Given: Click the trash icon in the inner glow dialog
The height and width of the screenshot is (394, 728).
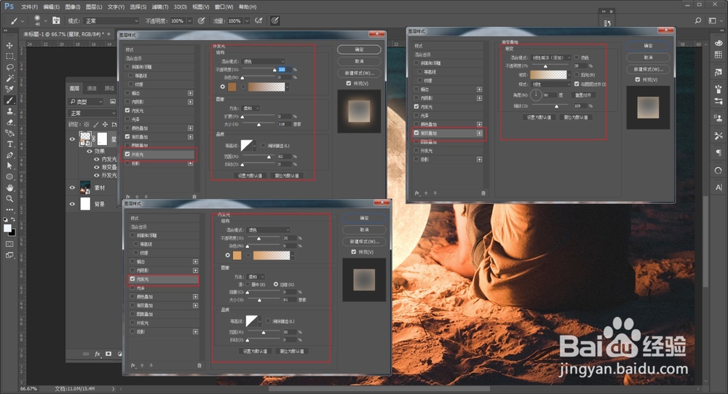Looking at the screenshot, I should click(x=199, y=366).
